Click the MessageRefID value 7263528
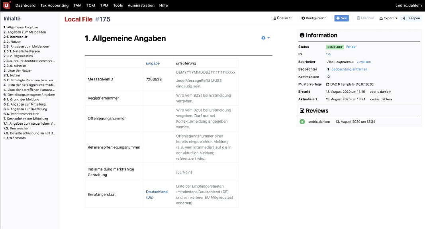Image resolution: width=425 pixels, height=229 pixels. point(154,79)
